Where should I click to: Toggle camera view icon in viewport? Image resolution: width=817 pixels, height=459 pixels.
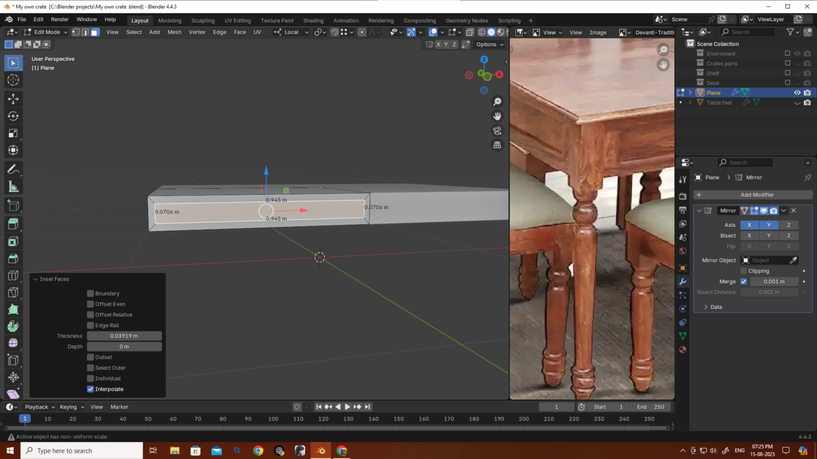pos(497,131)
